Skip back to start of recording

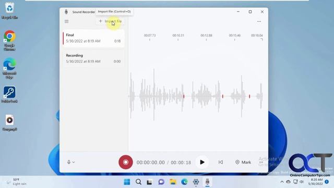(x=221, y=162)
